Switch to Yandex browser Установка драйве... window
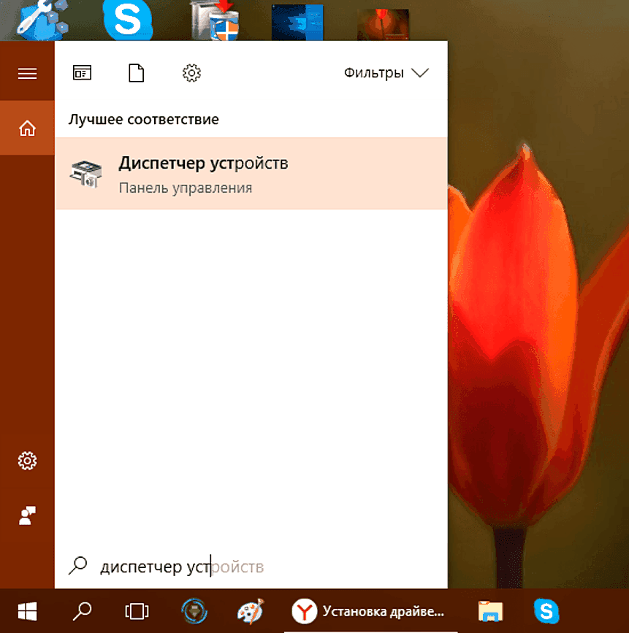 369,610
